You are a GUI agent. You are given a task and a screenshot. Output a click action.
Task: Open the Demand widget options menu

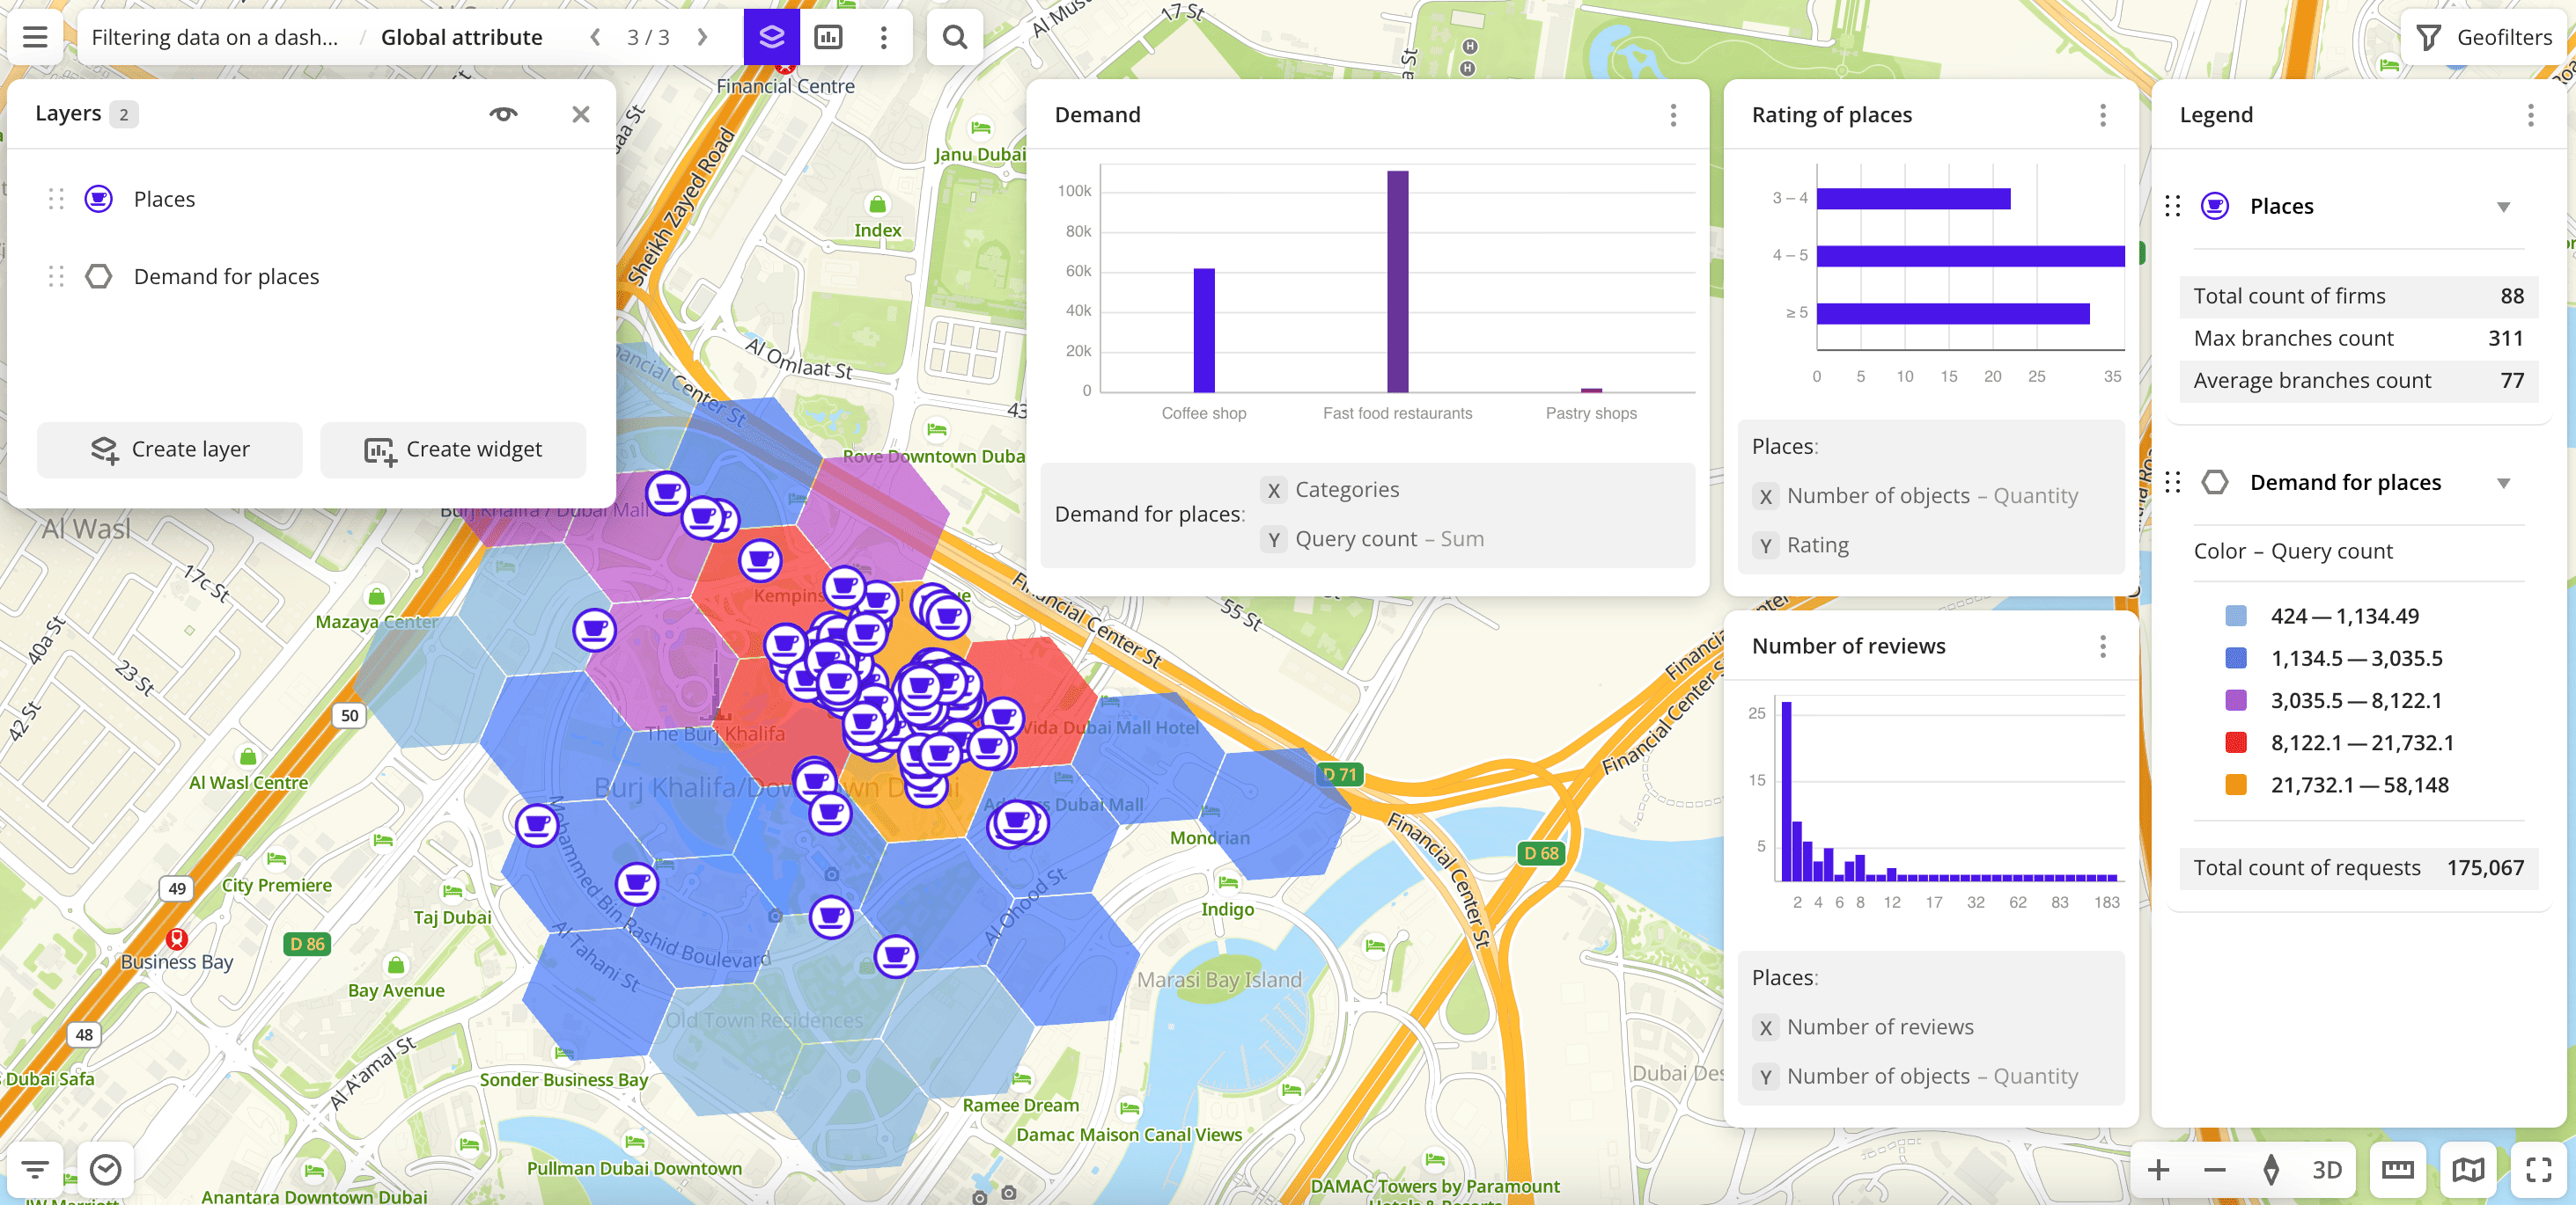click(1673, 116)
